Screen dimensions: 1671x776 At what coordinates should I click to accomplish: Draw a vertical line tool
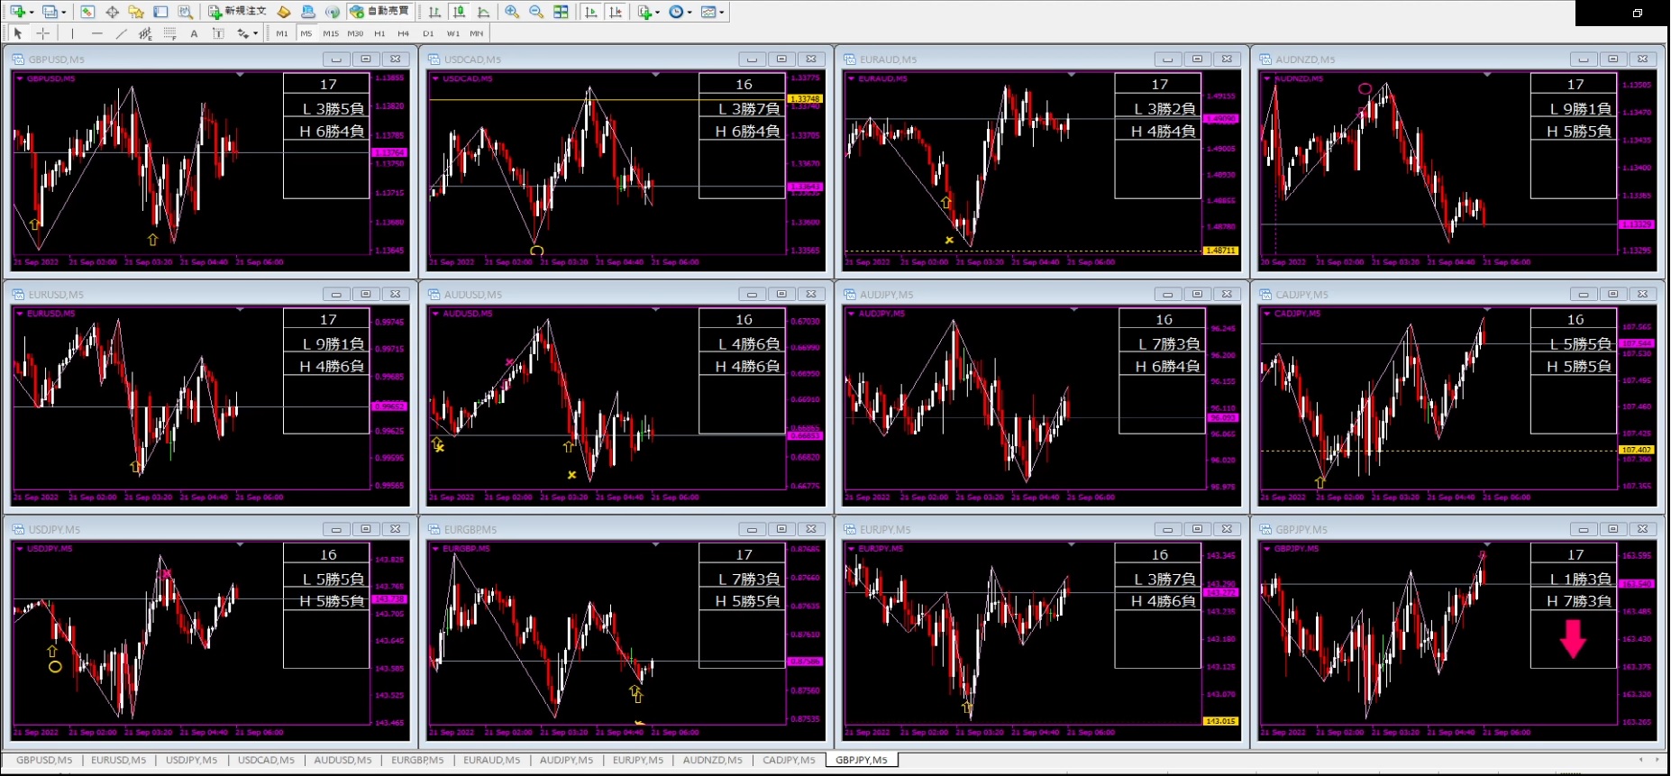click(x=72, y=33)
